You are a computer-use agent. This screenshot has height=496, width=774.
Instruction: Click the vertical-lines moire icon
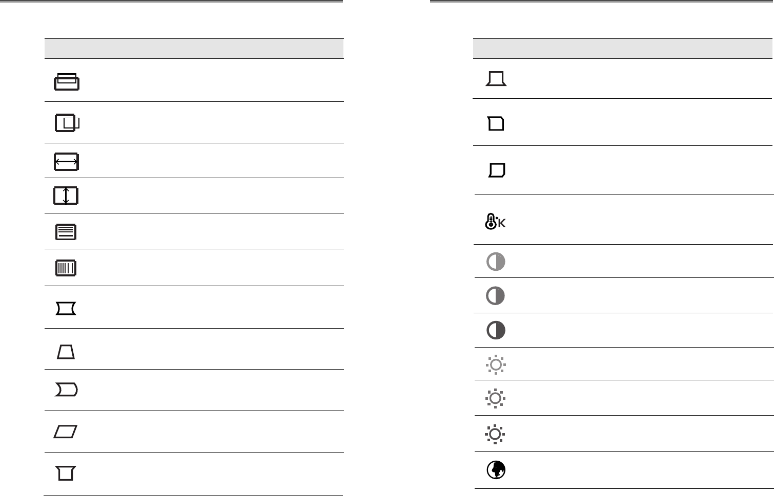tap(66, 268)
